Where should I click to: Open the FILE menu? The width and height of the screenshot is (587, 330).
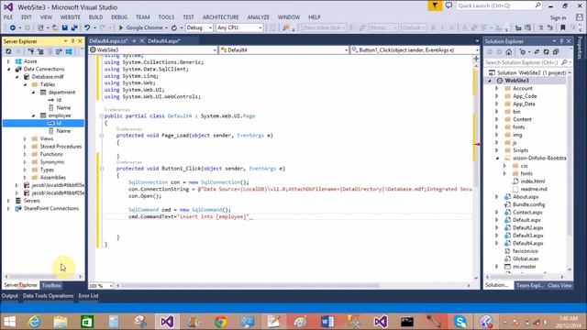(8, 17)
